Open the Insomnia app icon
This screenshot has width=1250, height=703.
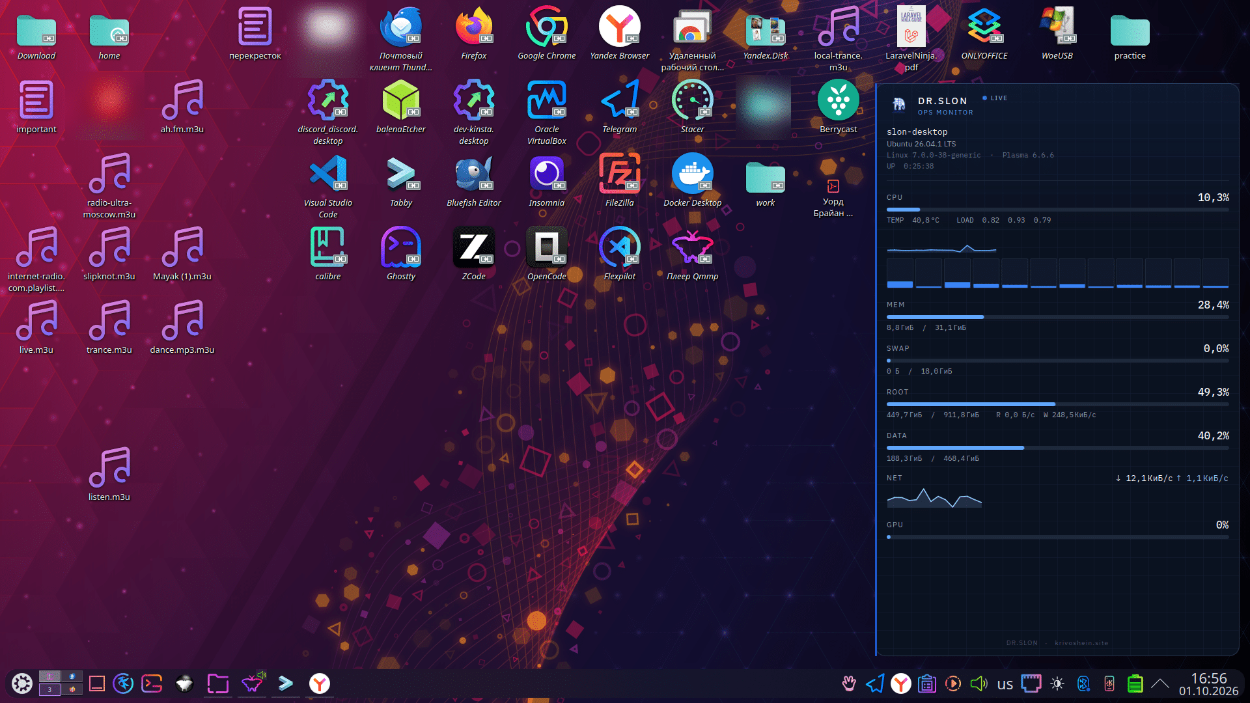(x=546, y=180)
